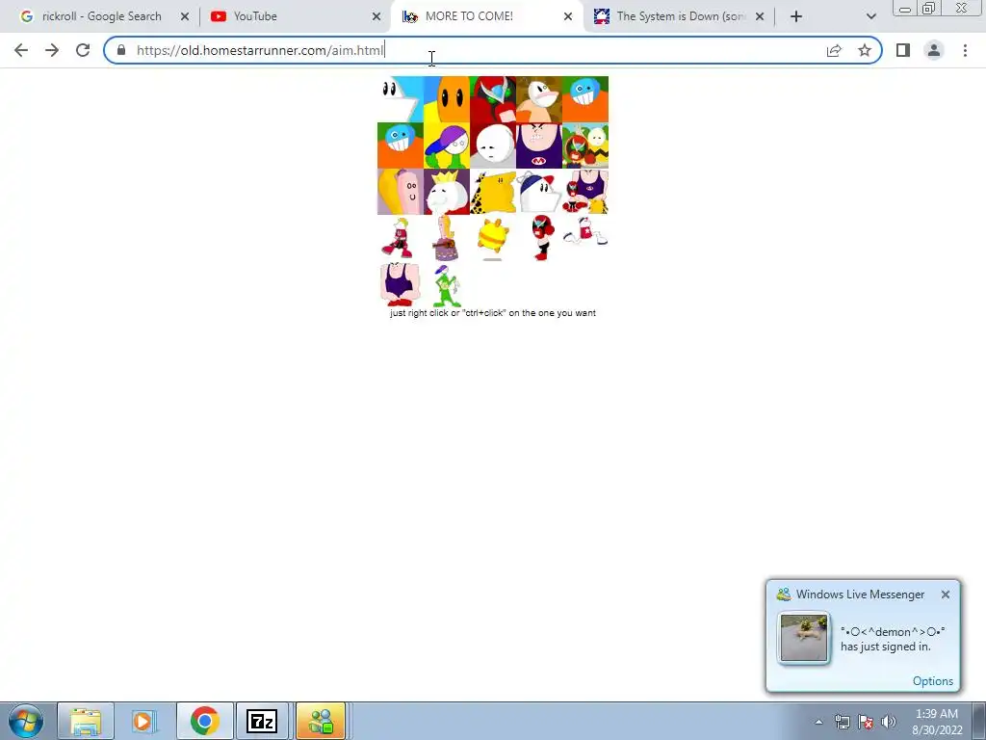Click the Marzipan full-body guitar icon
The height and width of the screenshot is (740, 986).
pyautogui.click(x=445, y=238)
